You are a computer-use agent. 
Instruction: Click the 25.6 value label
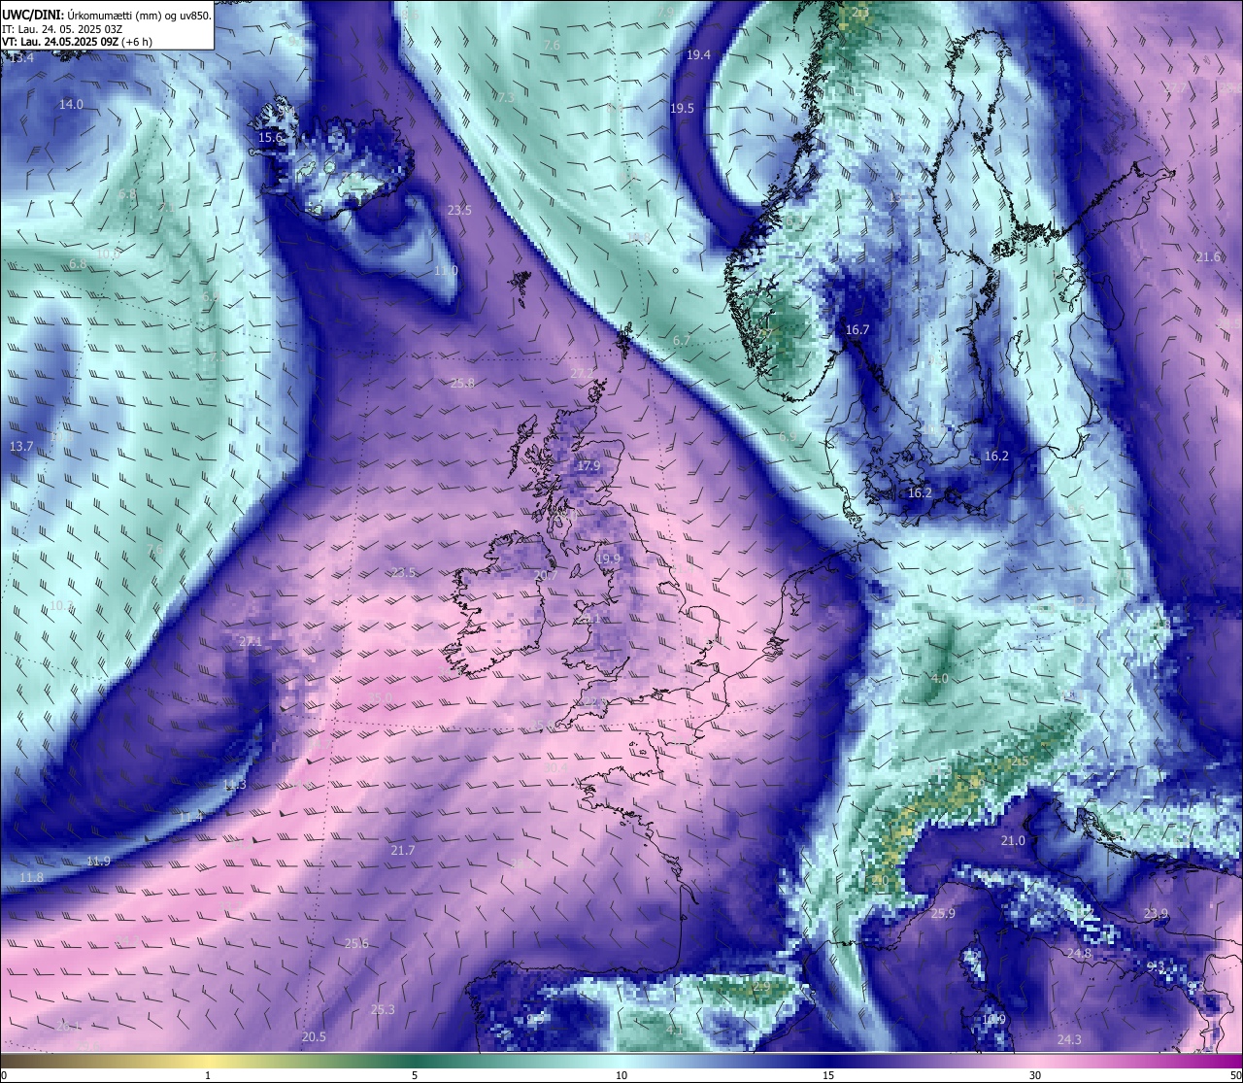tap(356, 943)
